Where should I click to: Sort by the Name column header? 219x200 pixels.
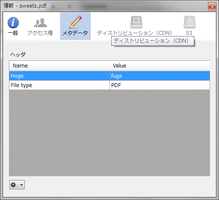tap(59, 66)
